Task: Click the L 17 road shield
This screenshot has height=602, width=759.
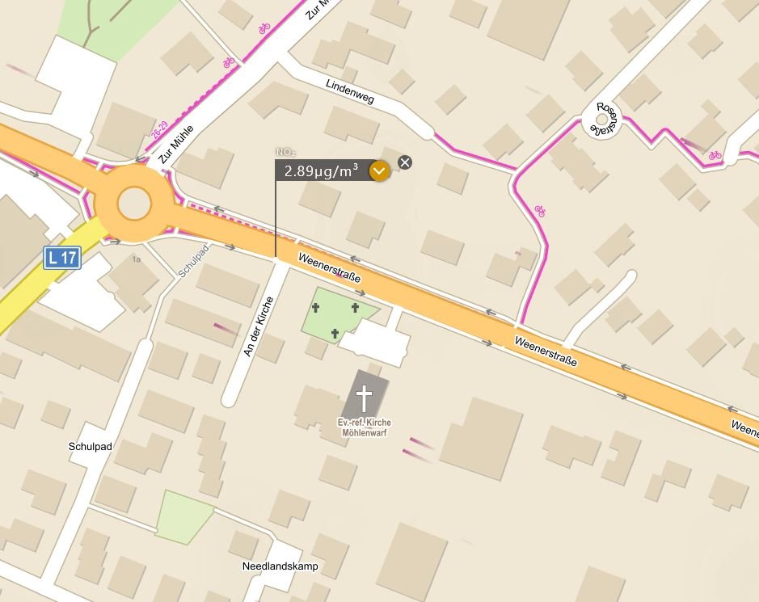Action: pyautogui.click(x=62, y=258)
